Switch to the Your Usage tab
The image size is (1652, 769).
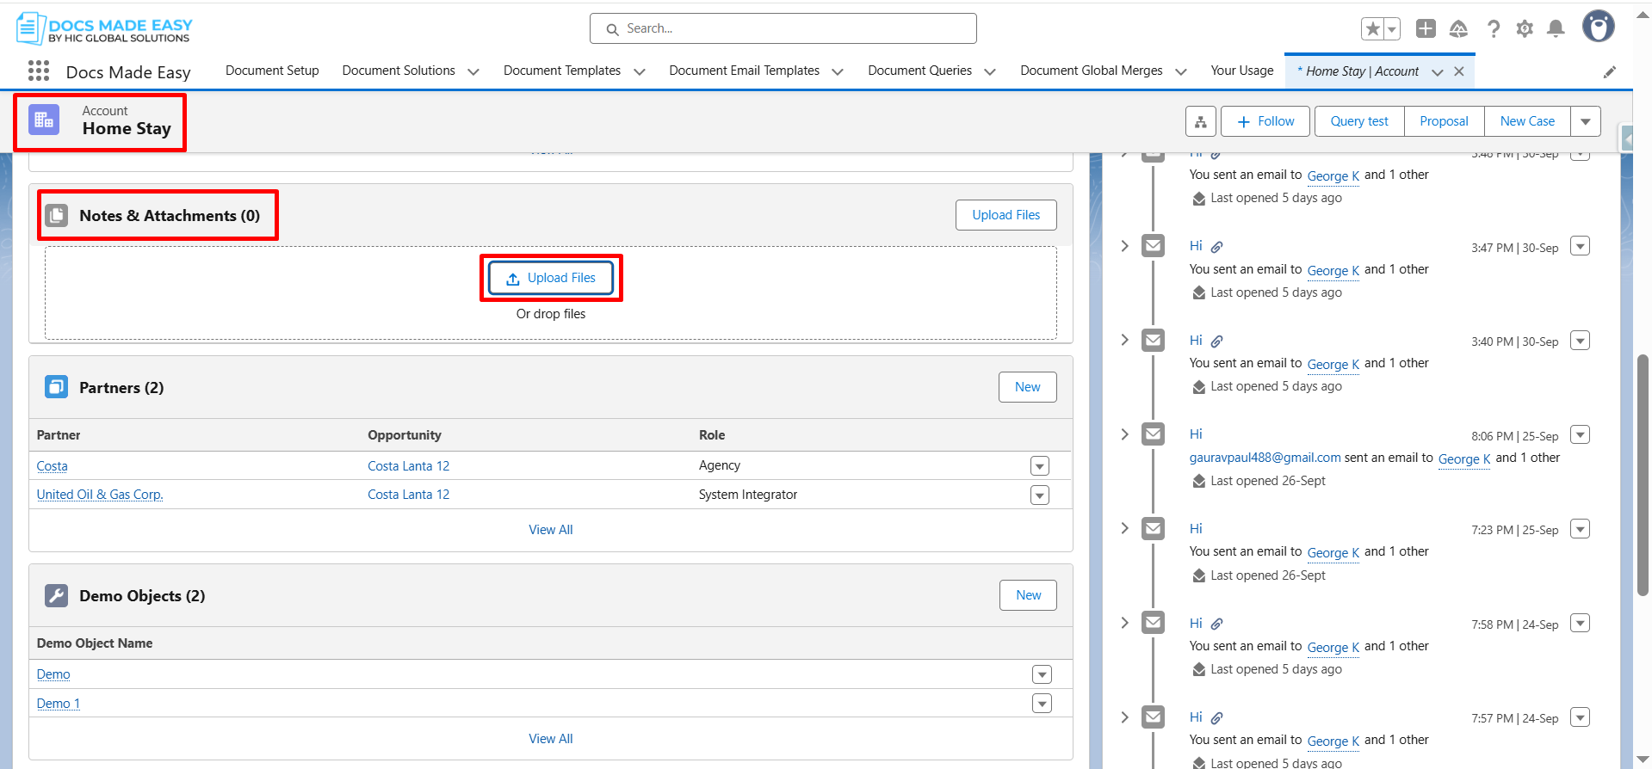point(1241,71)
